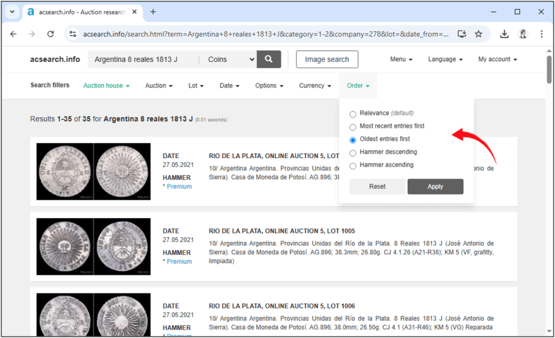Image resolution: width=555 pixels, height=338 pixels.
Task: Open the Chrome three-dot menu
Action: click(x=541, y=34)
